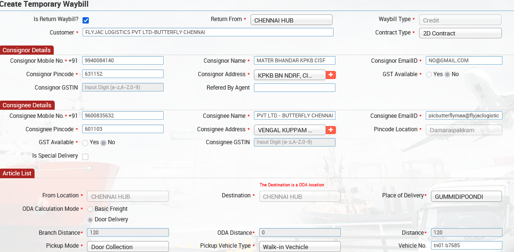This screenshot has width=514, height=252.
Task: Click the Consignee Details section header
Action: coord(27,105)
